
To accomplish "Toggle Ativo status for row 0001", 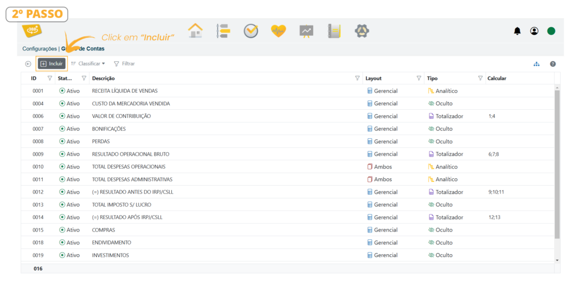I will [x=62, y=91].
